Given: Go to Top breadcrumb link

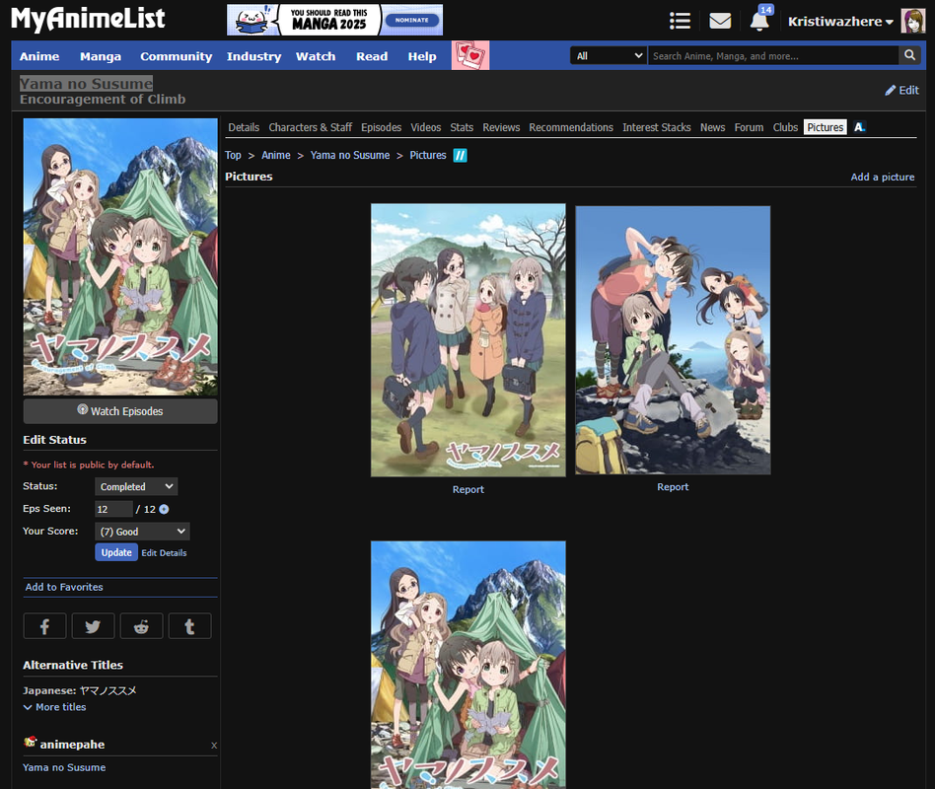Looking at the screenshot, I should coord(233,155).
